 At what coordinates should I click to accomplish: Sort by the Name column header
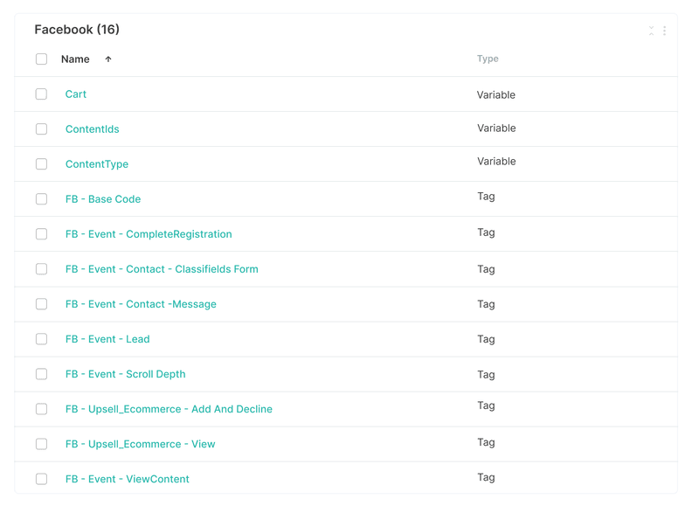75,59
